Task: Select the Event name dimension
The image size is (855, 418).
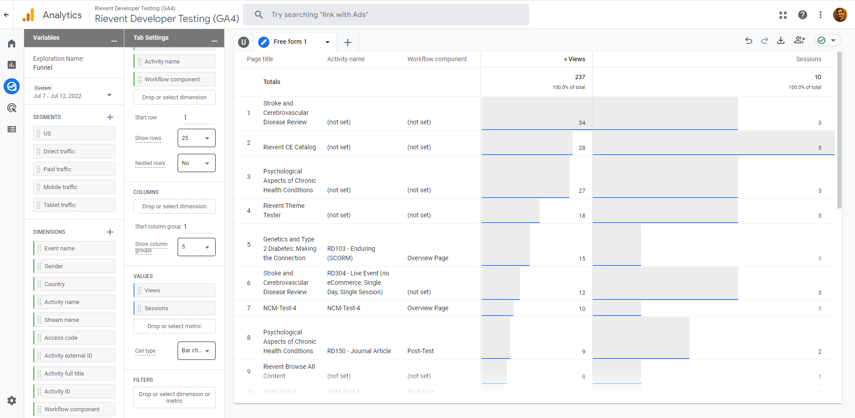Action: [74, 248]
